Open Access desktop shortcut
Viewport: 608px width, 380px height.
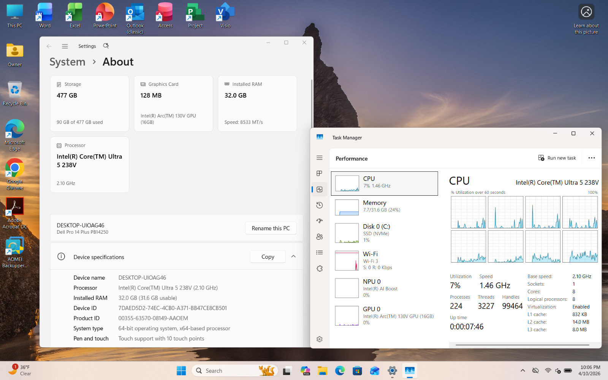[x=165, y=16]
